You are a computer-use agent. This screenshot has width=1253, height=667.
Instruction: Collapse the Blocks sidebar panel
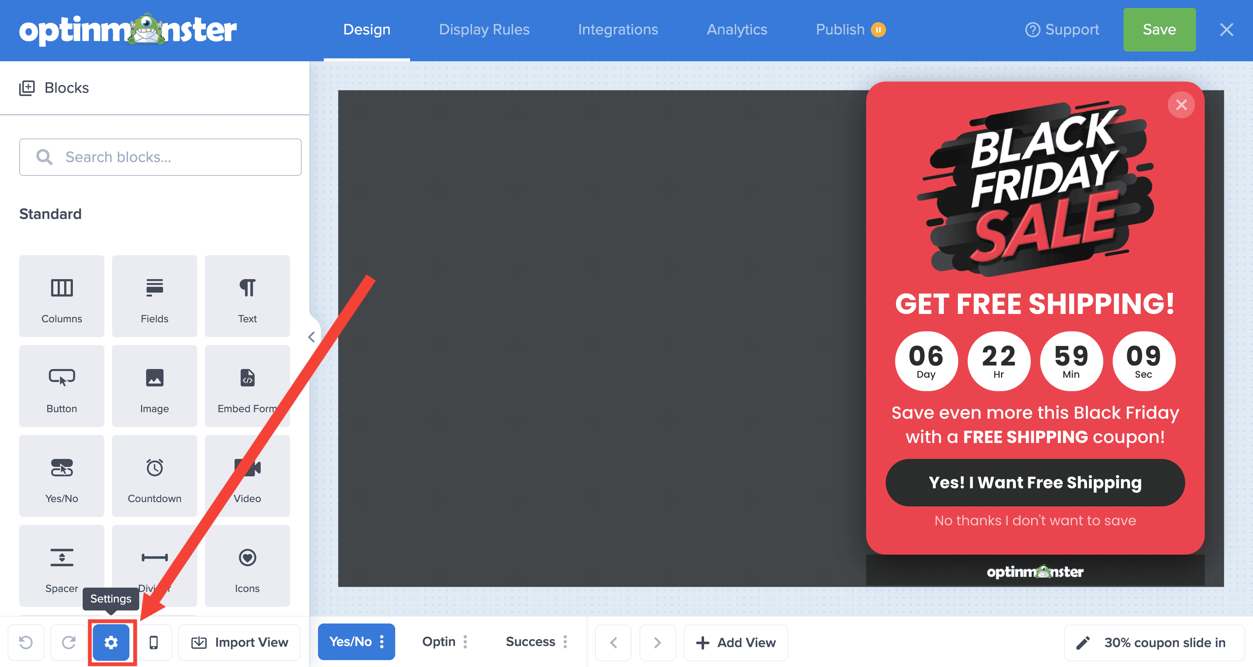[312, 337]
